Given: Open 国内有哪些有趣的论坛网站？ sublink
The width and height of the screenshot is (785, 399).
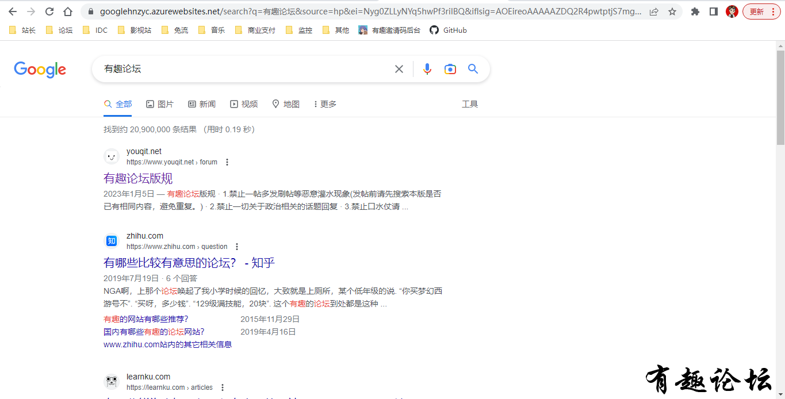Looking at the screenshot, I should 154,332.
